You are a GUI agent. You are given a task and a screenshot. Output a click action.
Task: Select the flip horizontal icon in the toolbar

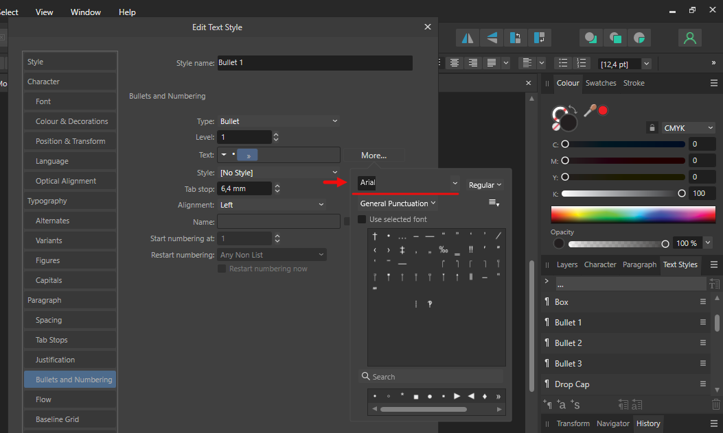pos(468,38)
